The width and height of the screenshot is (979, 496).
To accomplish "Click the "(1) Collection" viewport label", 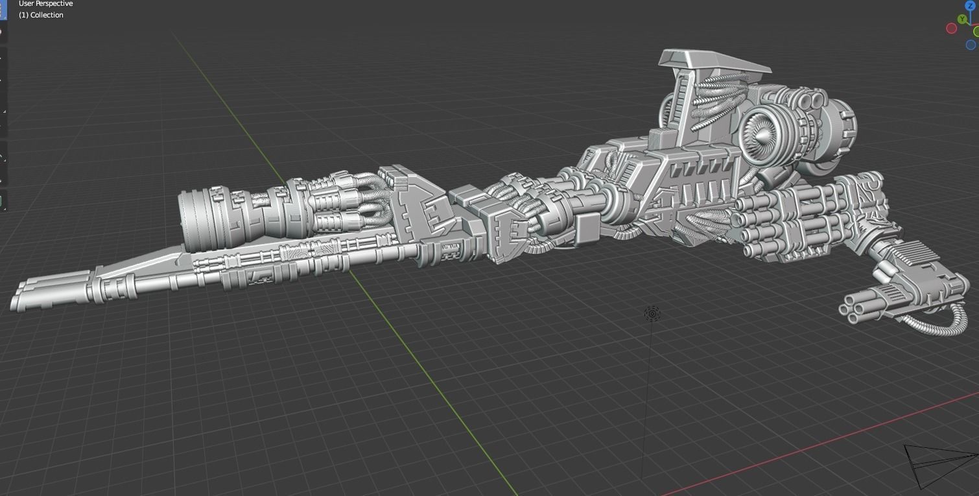I will coord(41,15).
